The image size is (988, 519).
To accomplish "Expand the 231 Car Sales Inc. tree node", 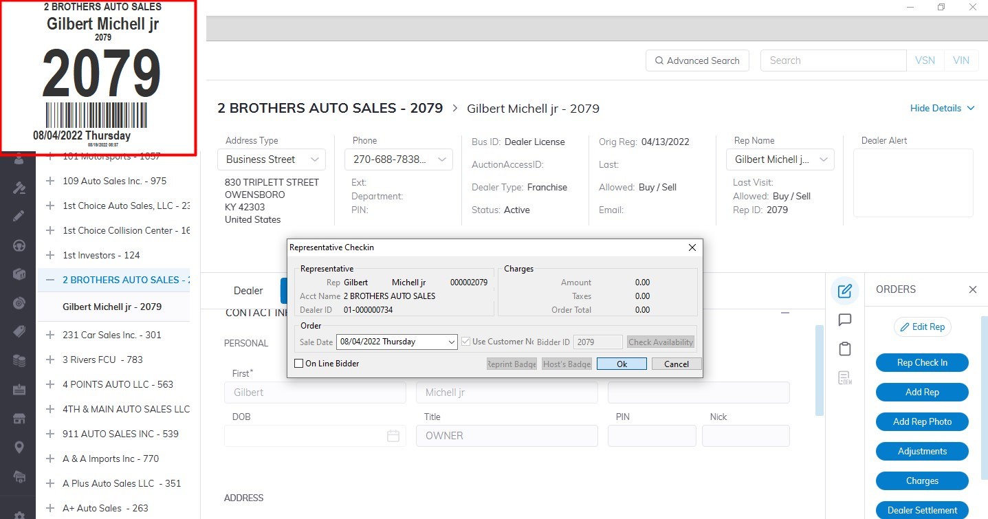I will click(50, 335).
